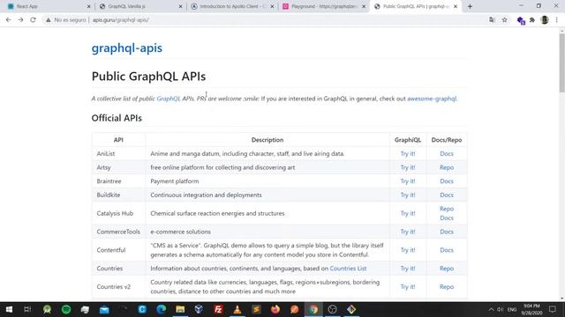Open a new browser tab
Image resolution: width=565 pixels, height=317 pixels.
coord(470,6)
